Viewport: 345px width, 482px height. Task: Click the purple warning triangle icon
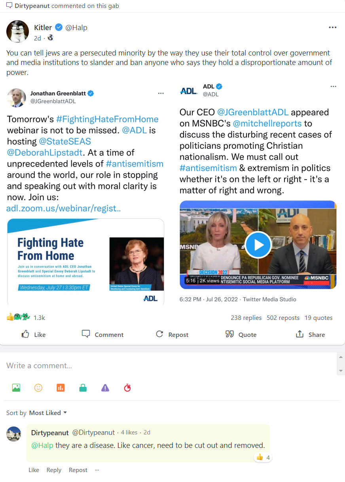tap(105, 388)
